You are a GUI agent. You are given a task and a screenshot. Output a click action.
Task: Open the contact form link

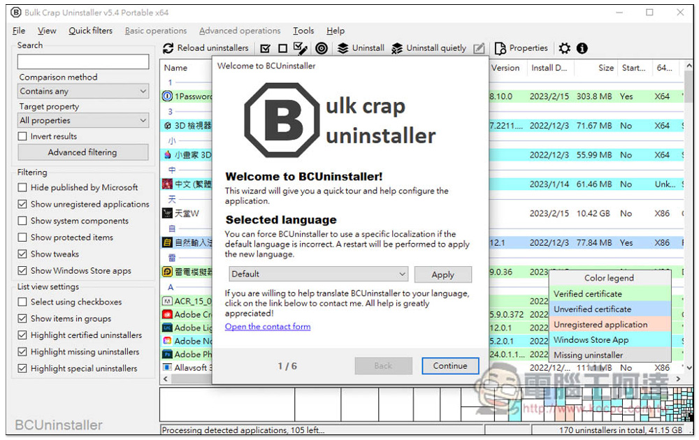coord(268,327)
